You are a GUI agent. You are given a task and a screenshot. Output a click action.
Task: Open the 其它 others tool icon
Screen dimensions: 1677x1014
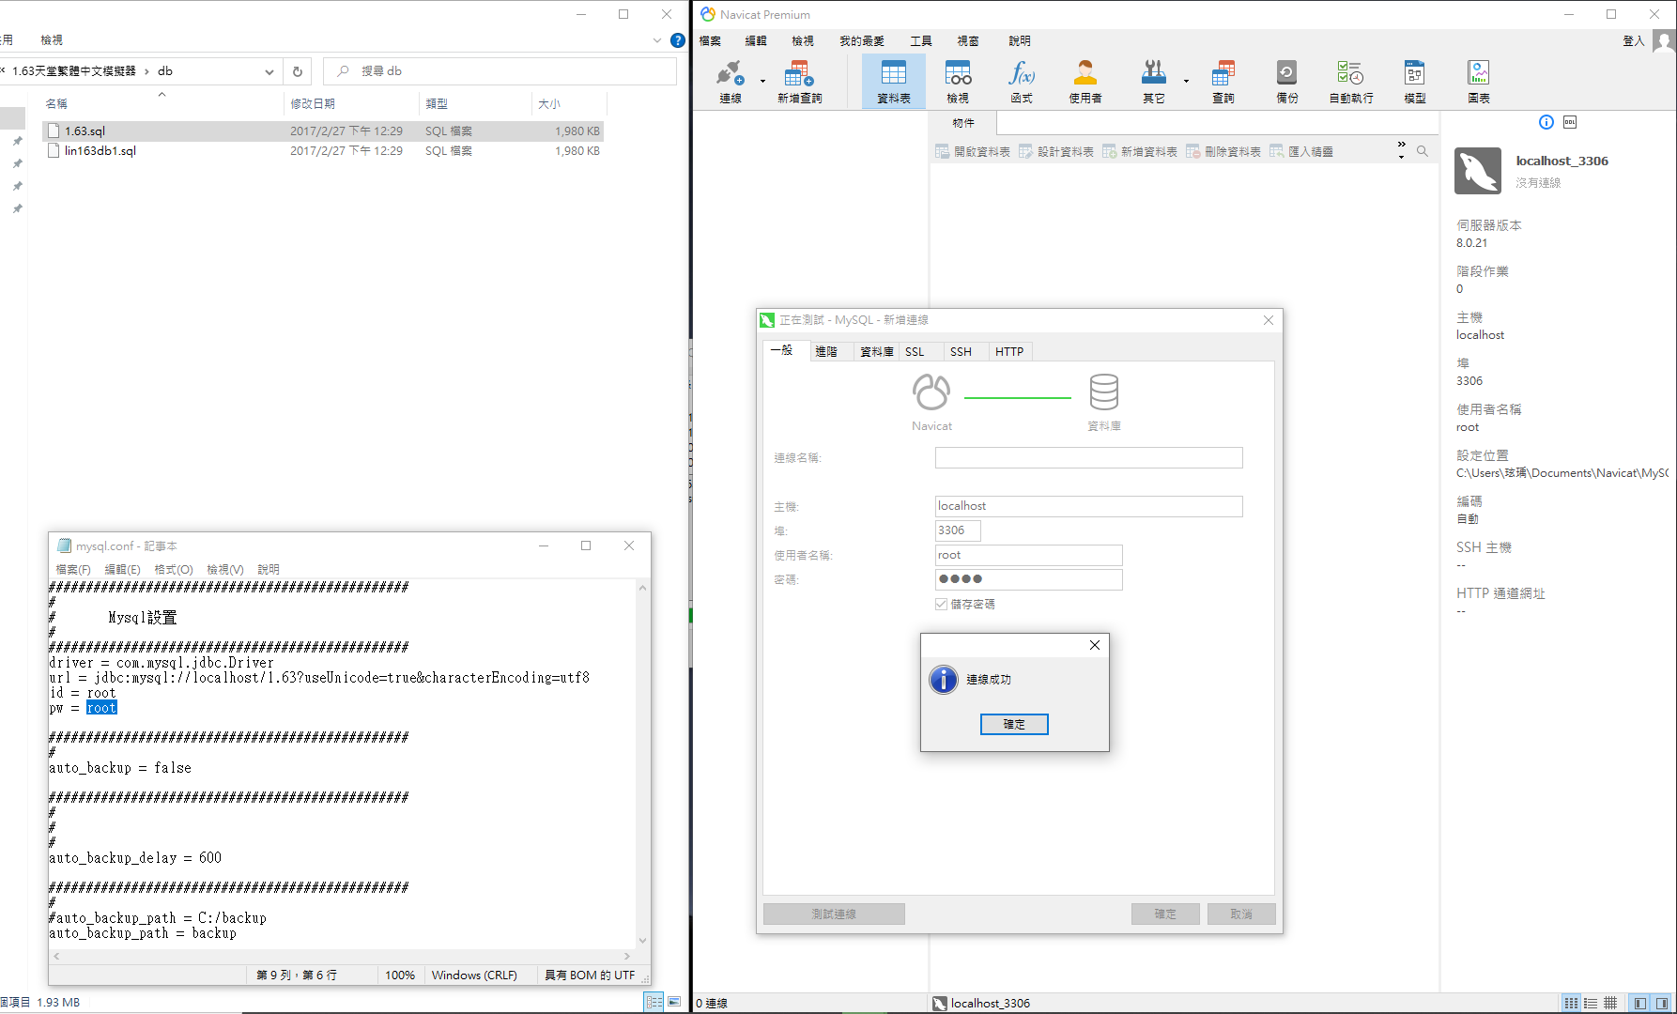[x=1154, y=82]
